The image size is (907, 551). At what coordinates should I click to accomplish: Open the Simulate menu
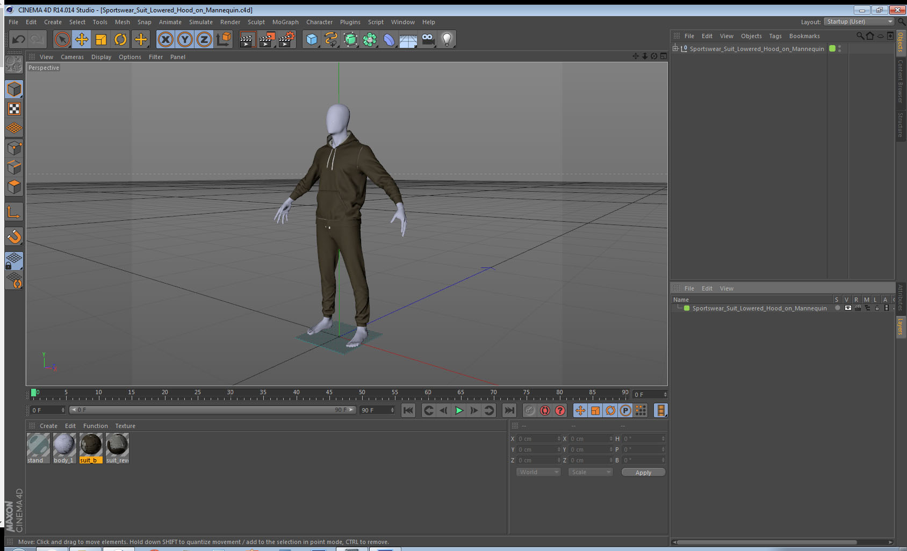[201, 22]
